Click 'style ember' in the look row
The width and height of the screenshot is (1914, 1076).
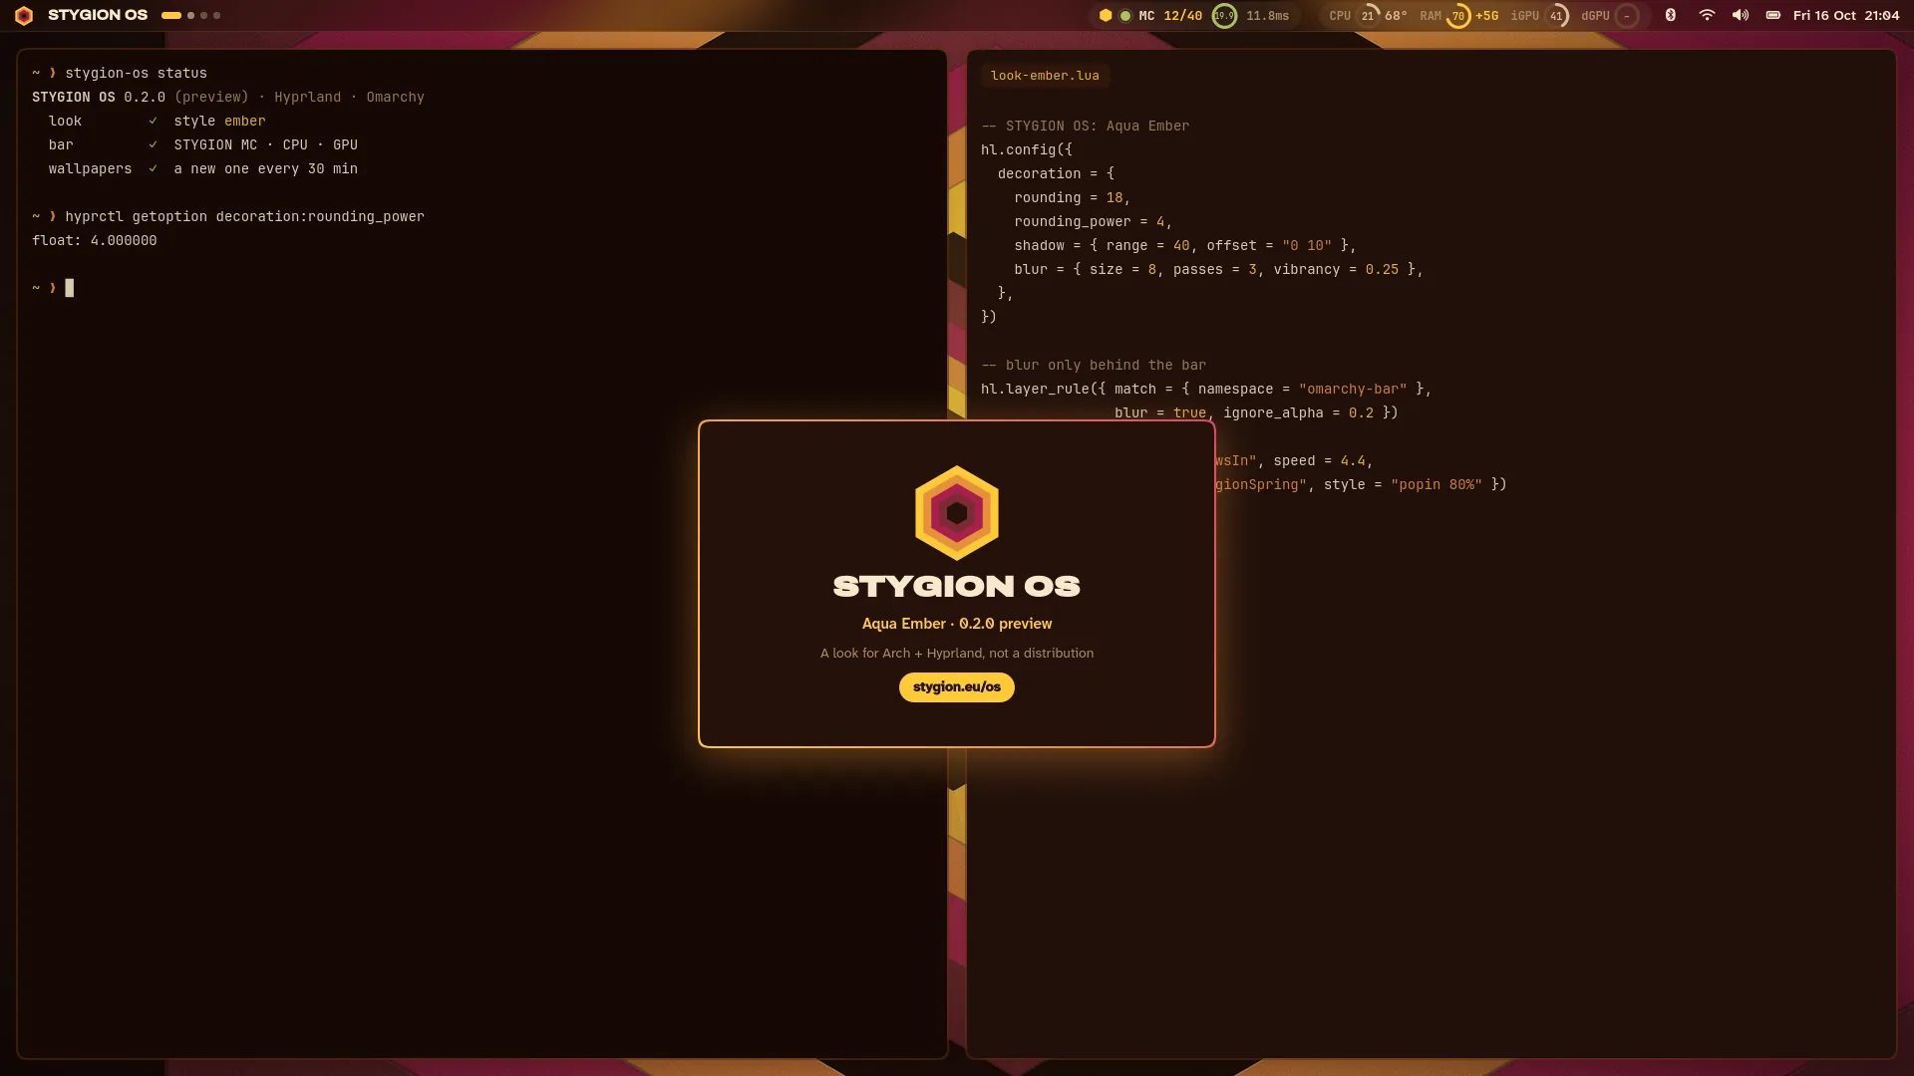[x=219, y=121]
